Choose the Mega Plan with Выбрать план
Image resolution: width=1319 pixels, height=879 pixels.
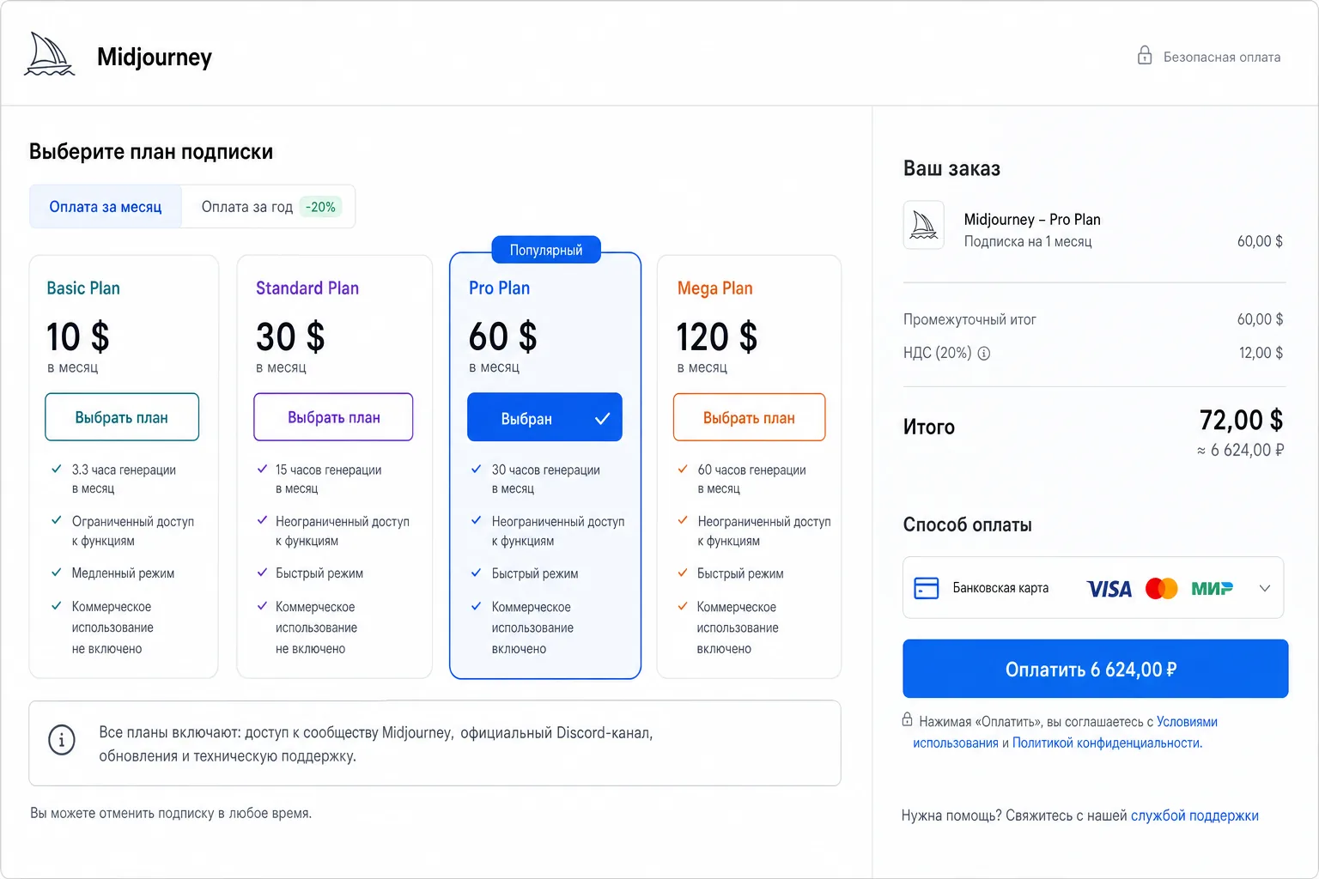(x=749, y=417)
